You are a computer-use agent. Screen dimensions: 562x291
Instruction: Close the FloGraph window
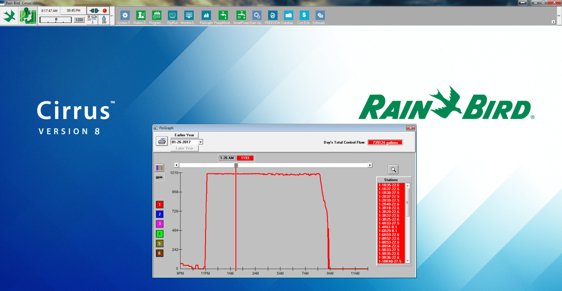click(x=410, y=128)
